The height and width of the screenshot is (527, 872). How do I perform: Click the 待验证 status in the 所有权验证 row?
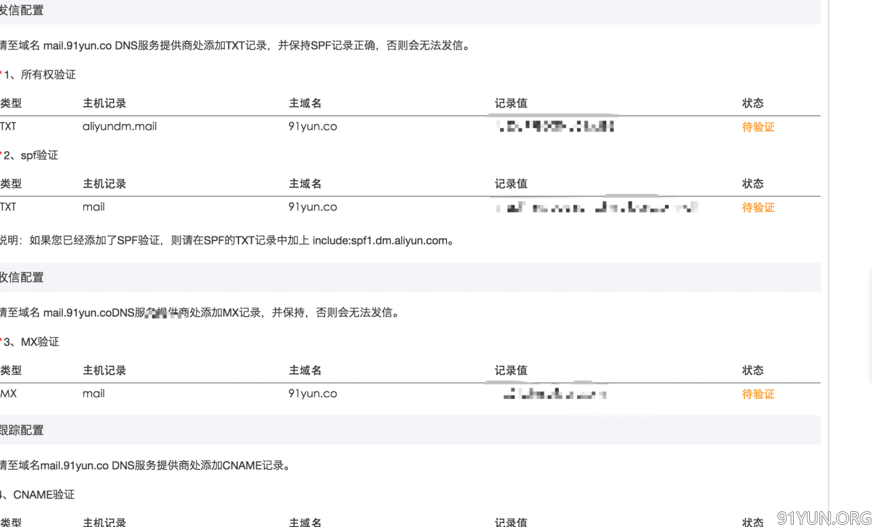click(x=758, y=127)
